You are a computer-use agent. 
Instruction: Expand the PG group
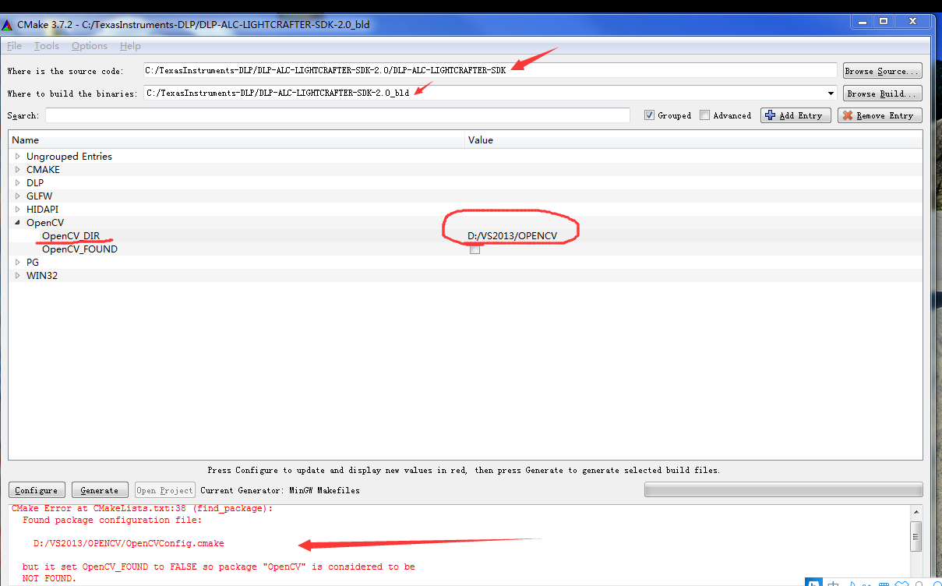[18, 263]
